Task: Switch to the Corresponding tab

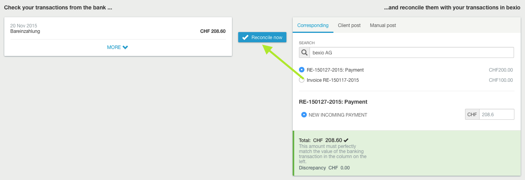Action: [313, 25]
